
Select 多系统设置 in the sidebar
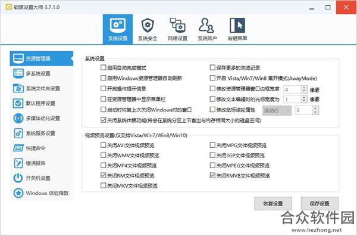coord(42,73)
